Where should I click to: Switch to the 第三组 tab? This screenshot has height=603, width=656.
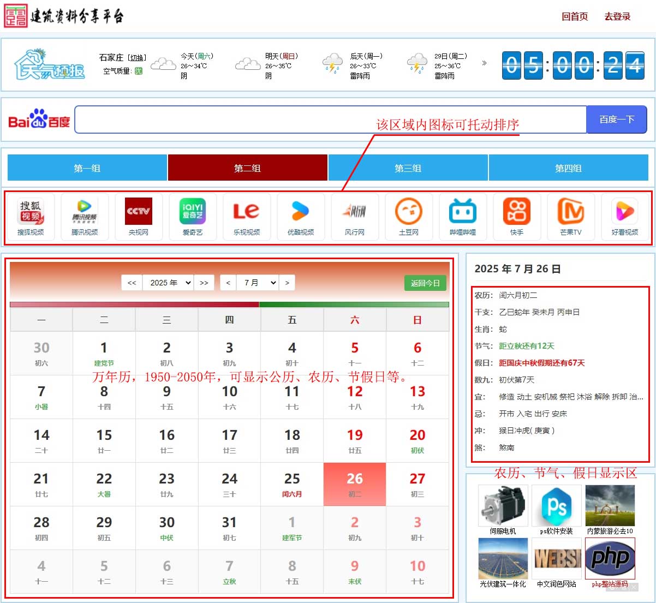pyautogui.click(x=408, y=168)
